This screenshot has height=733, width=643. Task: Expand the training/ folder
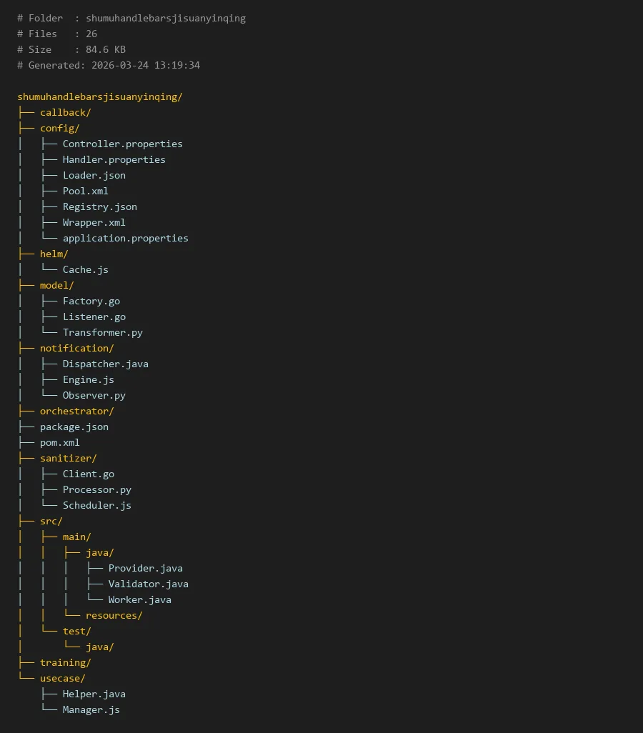point(65,662)
